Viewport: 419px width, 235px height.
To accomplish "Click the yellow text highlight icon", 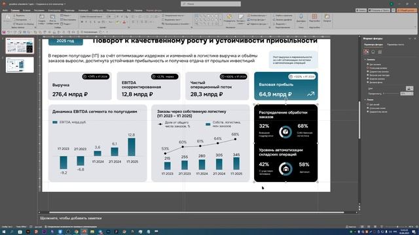I will pos(118,22).
